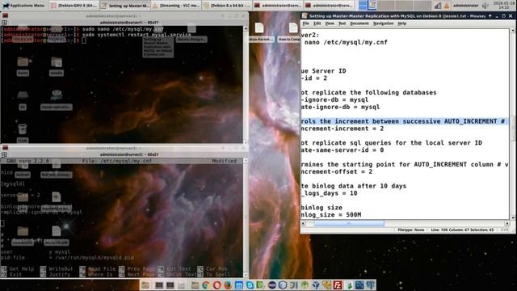517x291 pixels.
Task: Open first terminal icon in the dock
Action: 159,285
